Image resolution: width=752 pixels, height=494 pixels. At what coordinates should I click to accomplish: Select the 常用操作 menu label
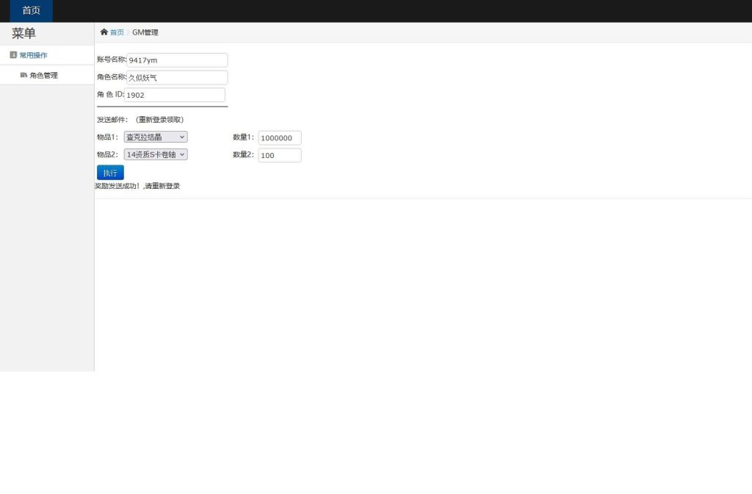click(x=33, y=55)
